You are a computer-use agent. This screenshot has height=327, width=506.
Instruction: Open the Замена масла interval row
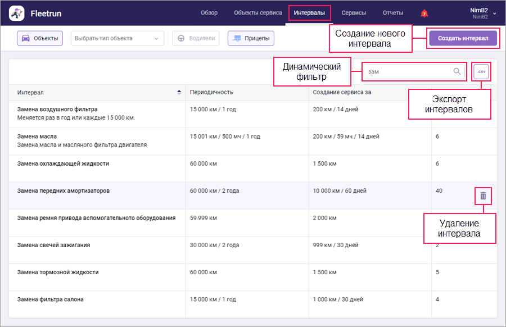click(253, 141)
